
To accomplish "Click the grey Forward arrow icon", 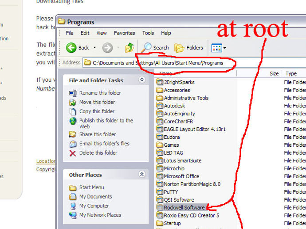I will [x=107, y=48].
